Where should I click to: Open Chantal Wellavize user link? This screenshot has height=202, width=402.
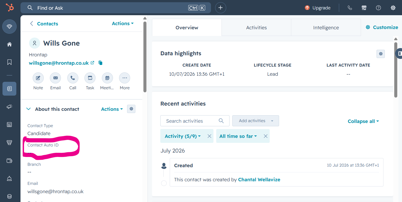259,180
